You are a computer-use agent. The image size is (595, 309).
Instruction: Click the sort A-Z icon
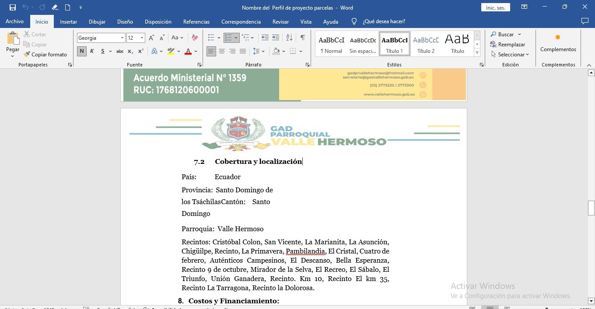(289, 38)
